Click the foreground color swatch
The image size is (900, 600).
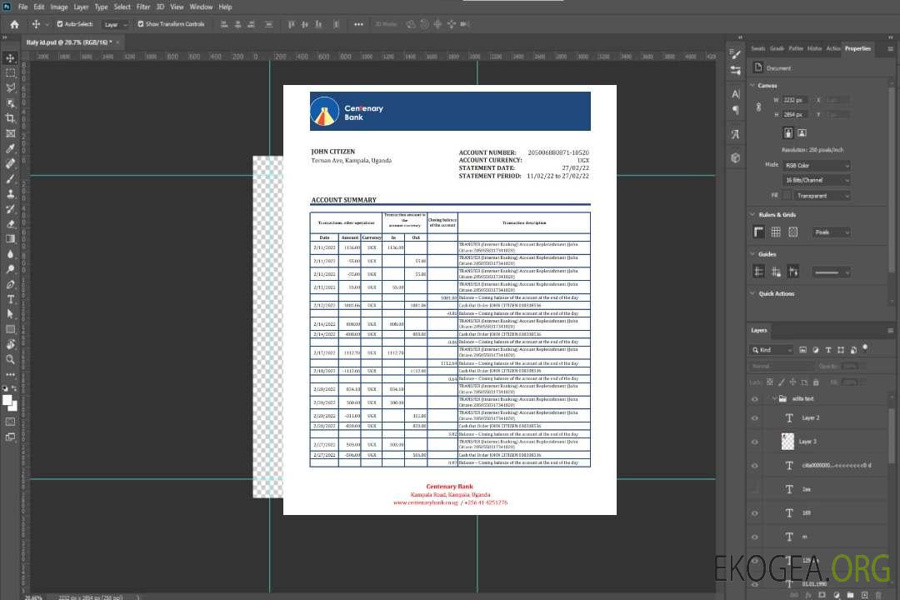point(7,400)
